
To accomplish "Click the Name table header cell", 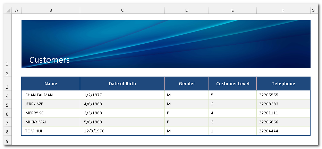I will (x=51, y=84).
